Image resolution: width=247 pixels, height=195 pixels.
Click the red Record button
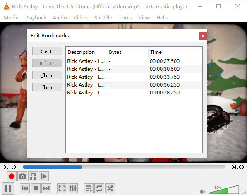(12, 176)
